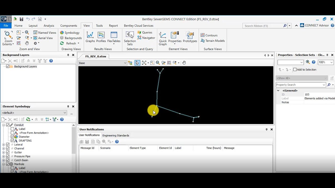Toggle Lateral element checkbox
The height and width of the screenshot is (188, 335).
pos(8,145)
